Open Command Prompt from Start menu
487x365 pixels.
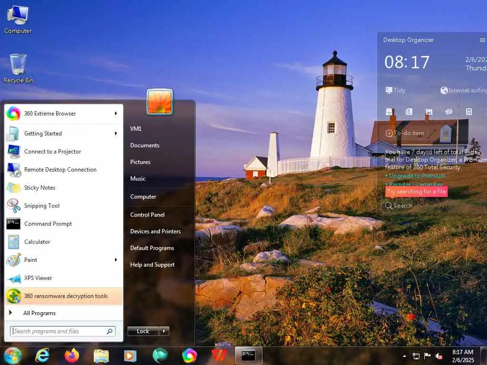click(x=64, y=224)
